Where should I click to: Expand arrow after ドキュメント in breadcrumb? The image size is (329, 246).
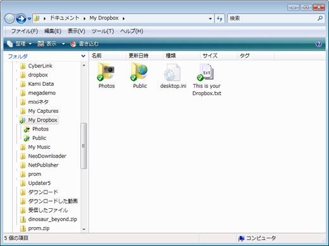pyautogui.click(x=84, y=19)
